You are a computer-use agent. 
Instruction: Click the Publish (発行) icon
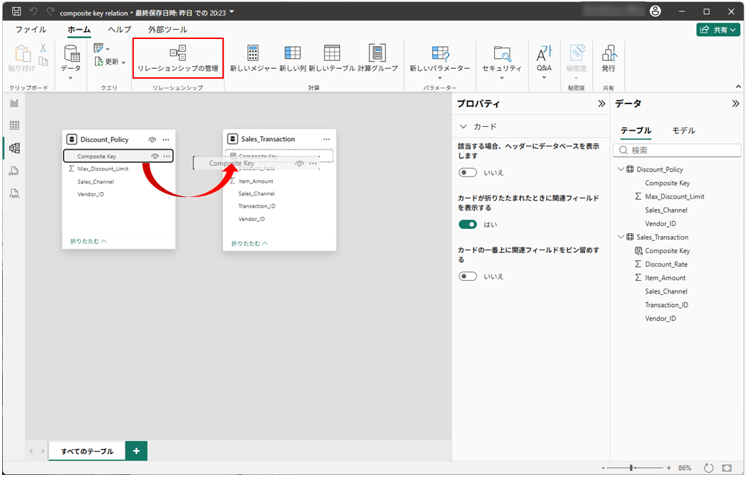click(608, 58)
